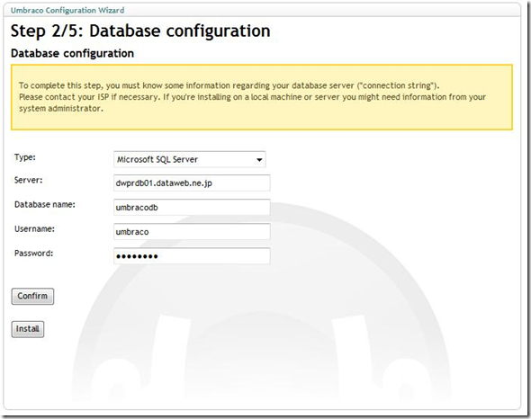Click the 'Type:' label
The height and width of the screenshot is (419, 531).
[24, 157]
